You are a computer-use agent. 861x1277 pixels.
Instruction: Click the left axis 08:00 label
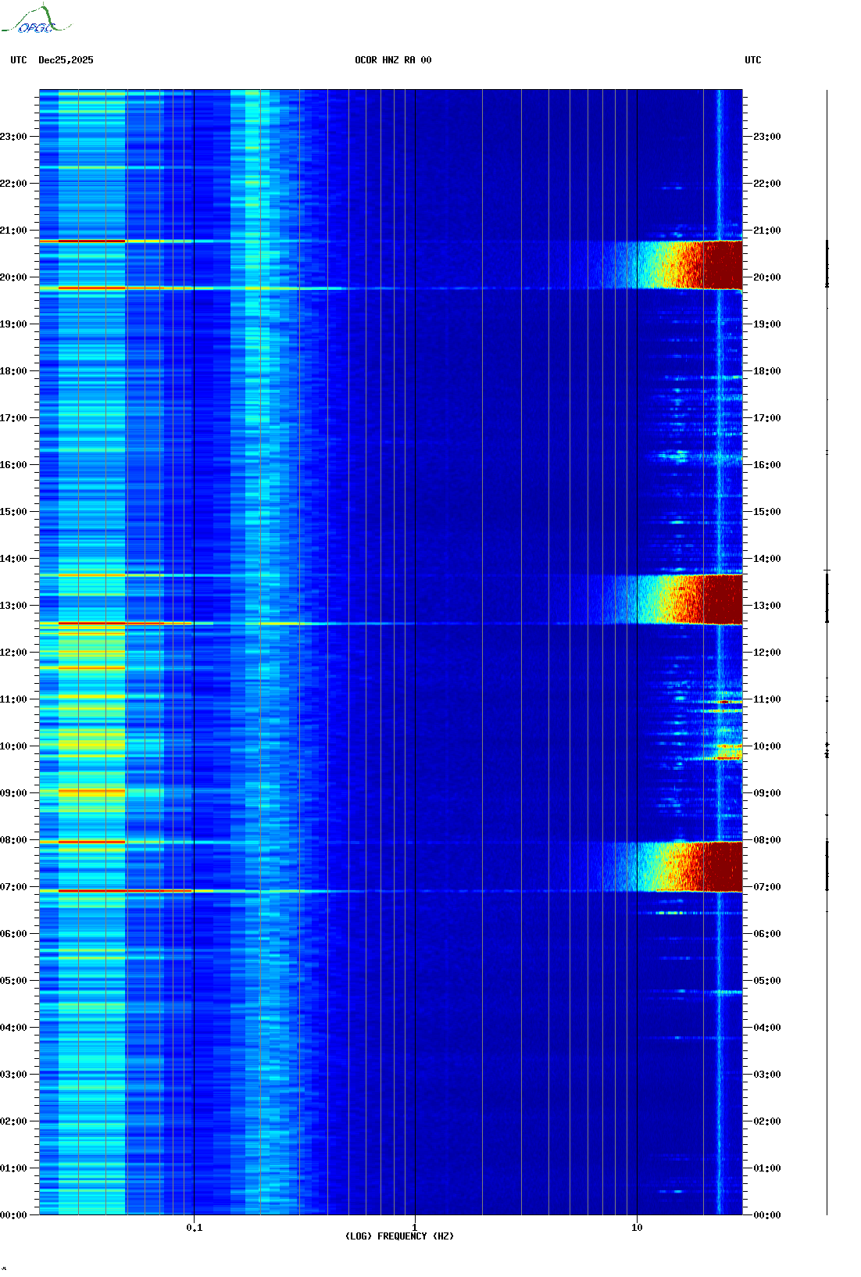pos(13,840)
